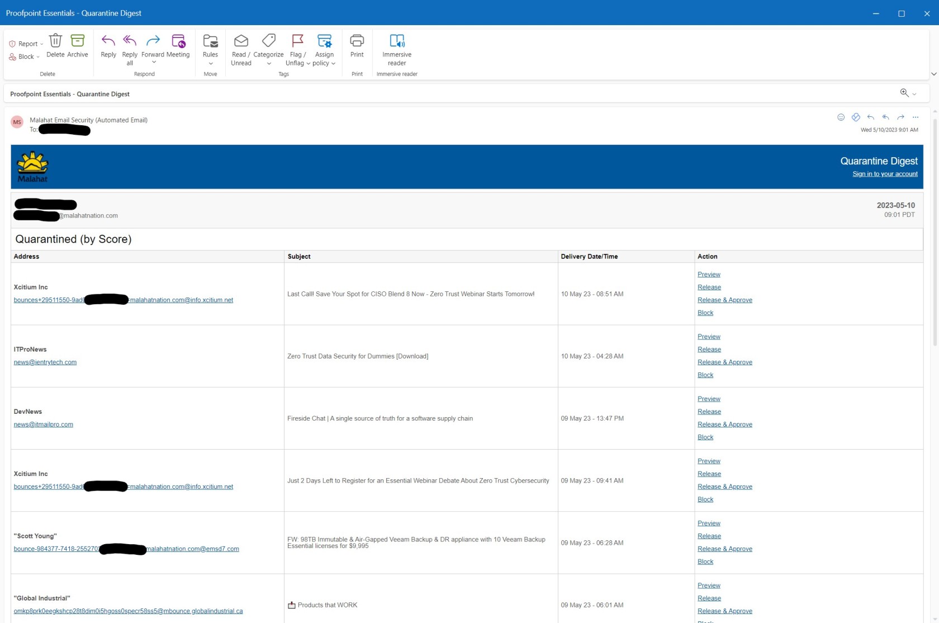
Task: Click the Categorize tag icon
Action: [x=269, y=41]
